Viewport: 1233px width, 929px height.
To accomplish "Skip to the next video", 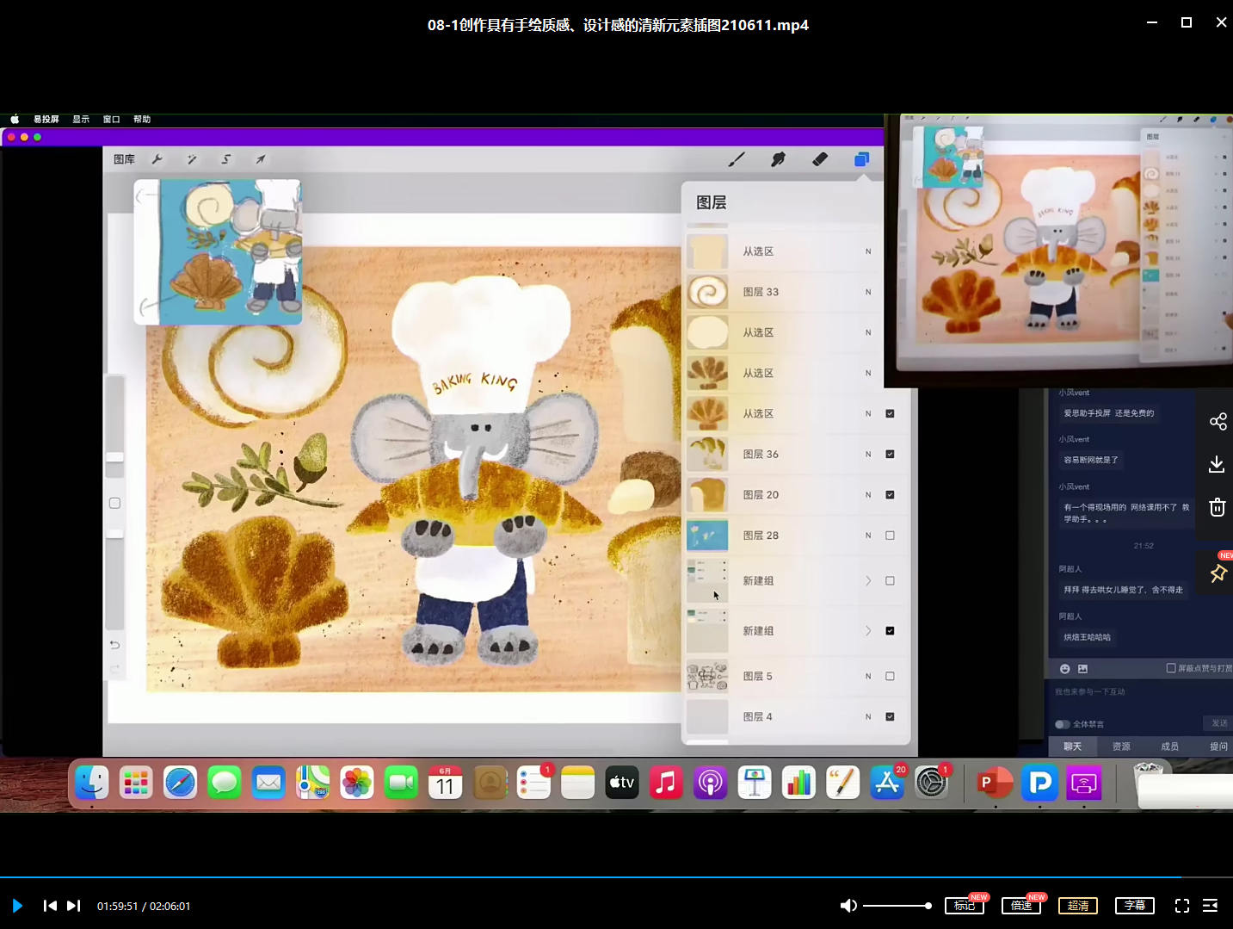I will (x=73, y=906).
